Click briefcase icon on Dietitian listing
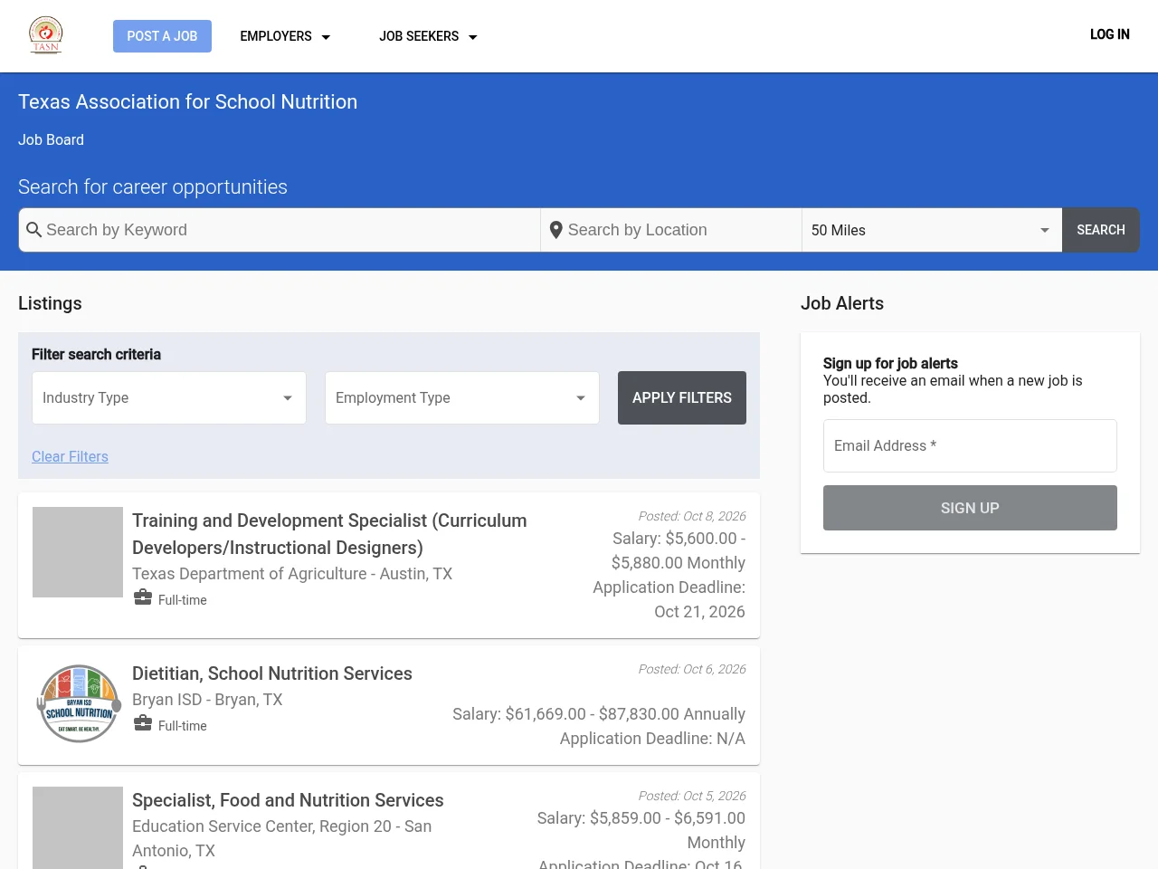The image size is (1158, 869). pos(143,723)
